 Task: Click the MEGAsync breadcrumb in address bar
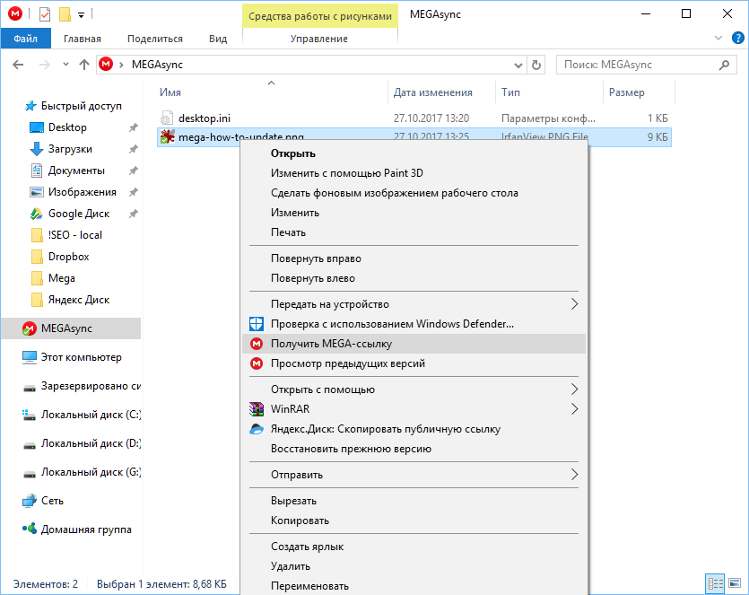157,65
